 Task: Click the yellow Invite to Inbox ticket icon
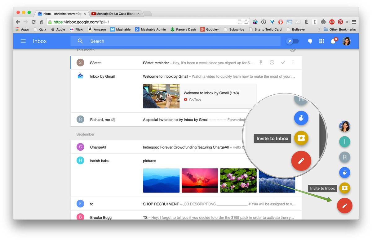click(344, 188)
